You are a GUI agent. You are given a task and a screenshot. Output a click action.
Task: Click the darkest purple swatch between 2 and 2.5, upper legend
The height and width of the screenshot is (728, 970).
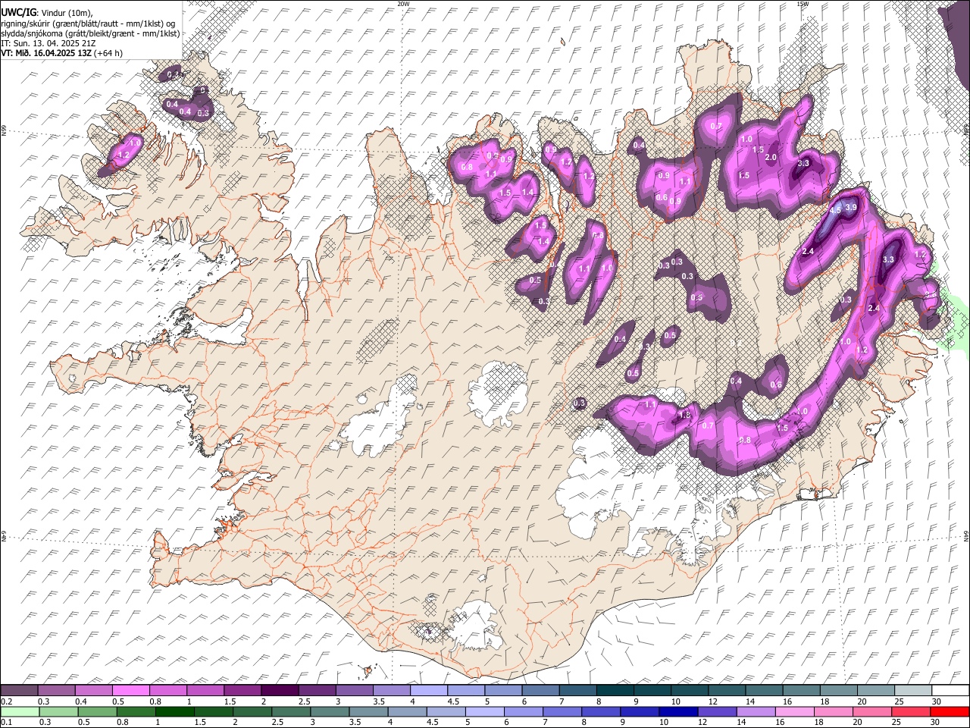tap(280, 690)
